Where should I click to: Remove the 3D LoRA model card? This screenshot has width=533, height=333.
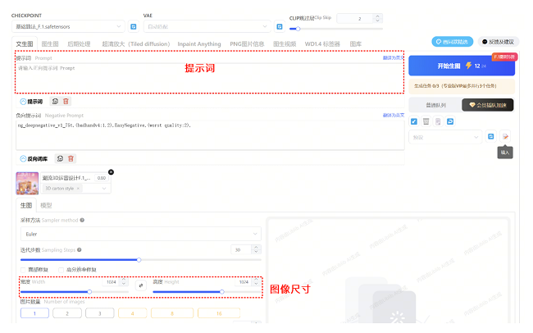112,171
